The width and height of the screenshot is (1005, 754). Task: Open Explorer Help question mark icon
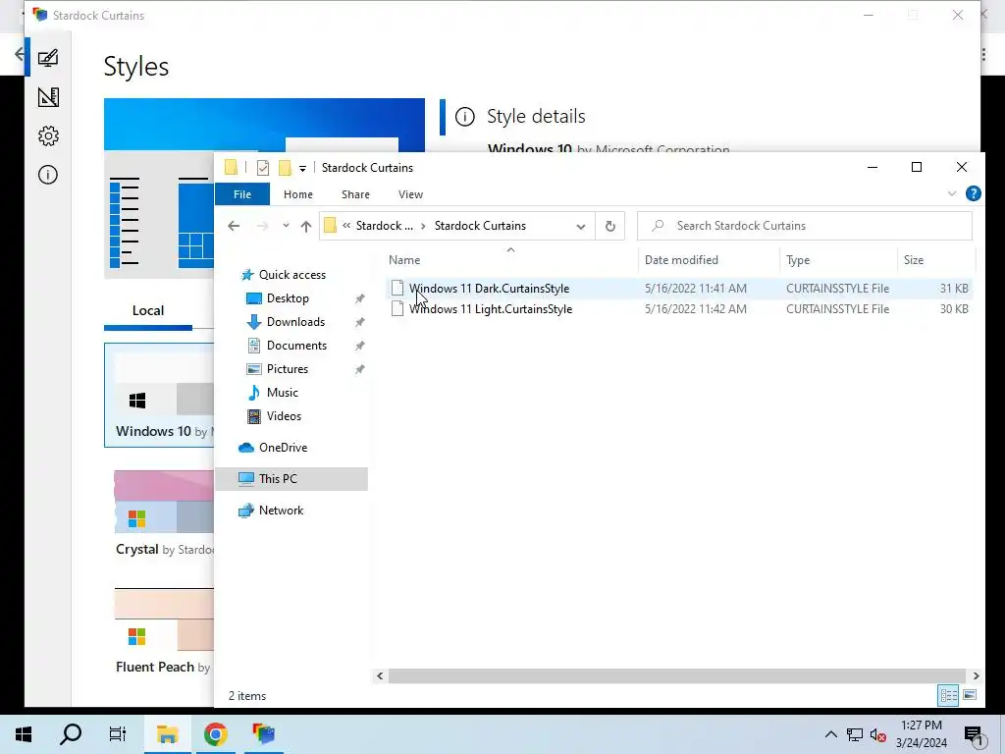click(973, 193)
